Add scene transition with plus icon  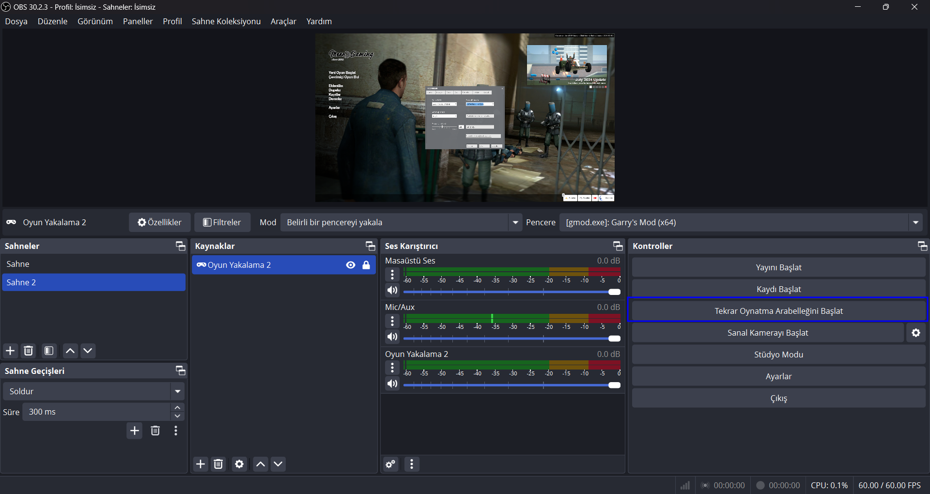tap(135, 431)
